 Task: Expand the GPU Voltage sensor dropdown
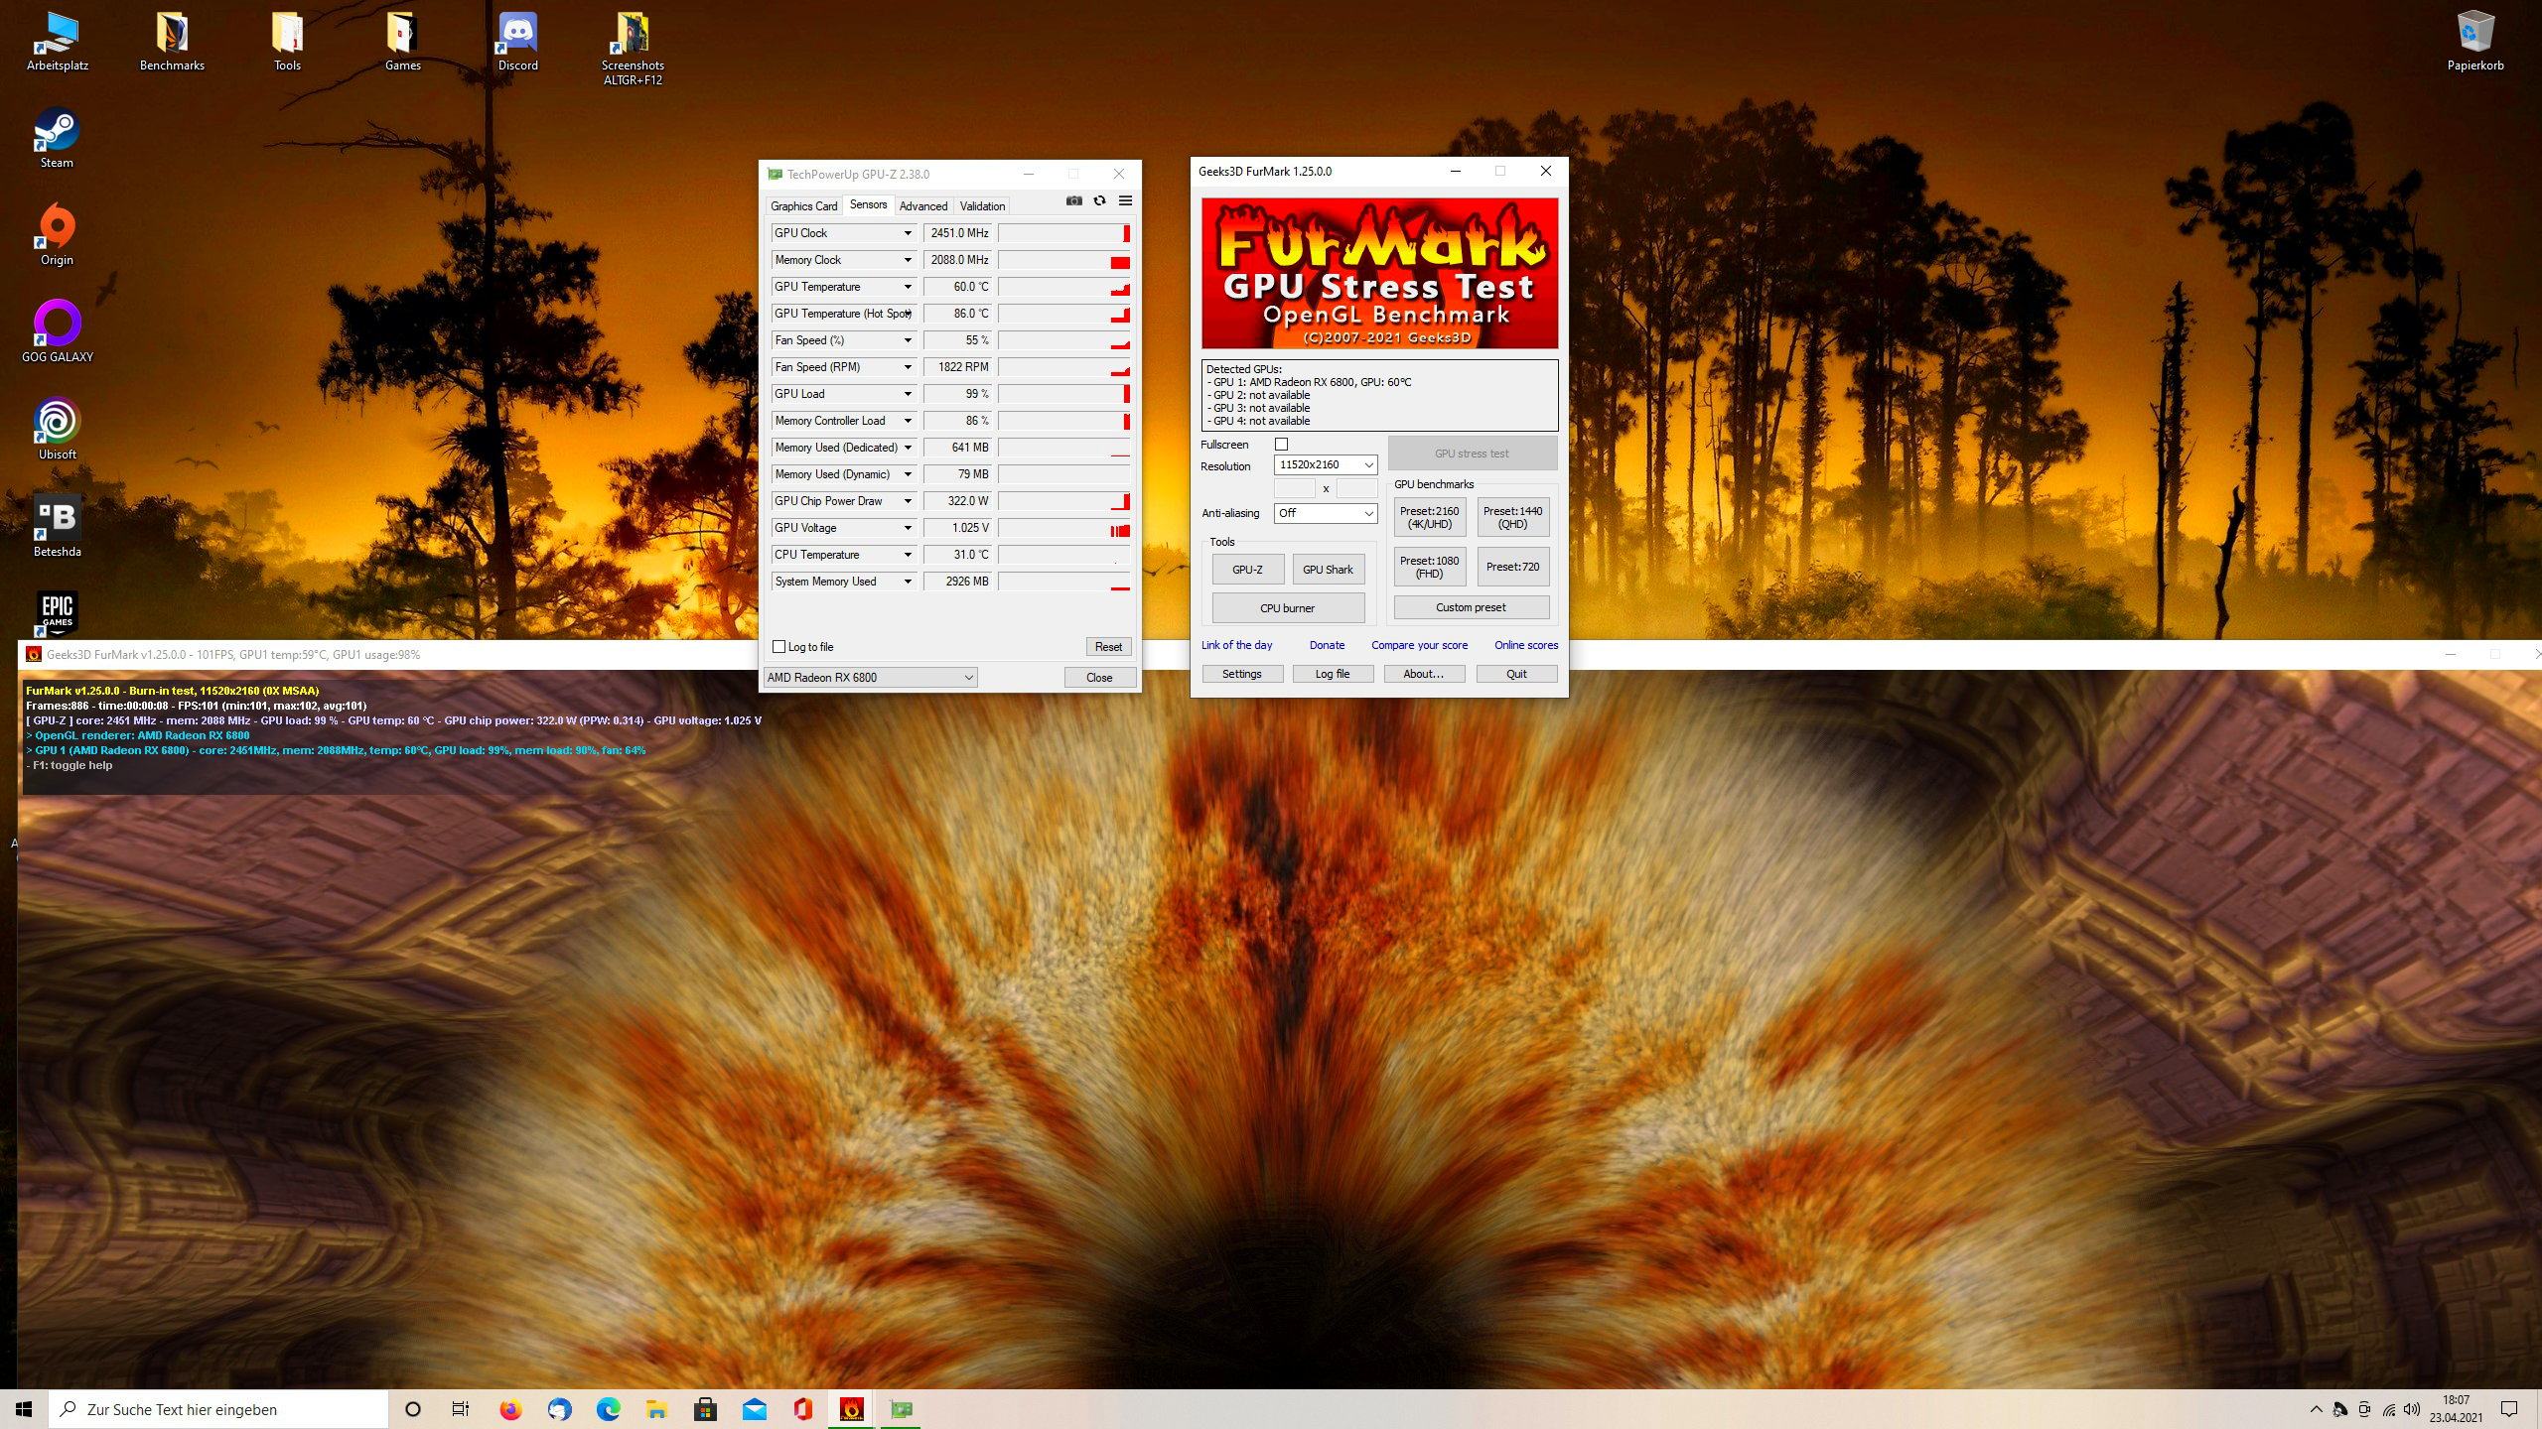907,528
